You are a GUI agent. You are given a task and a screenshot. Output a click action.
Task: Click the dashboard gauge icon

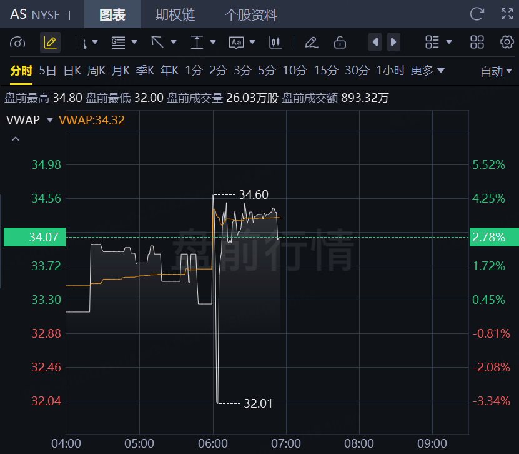[17, 43]
